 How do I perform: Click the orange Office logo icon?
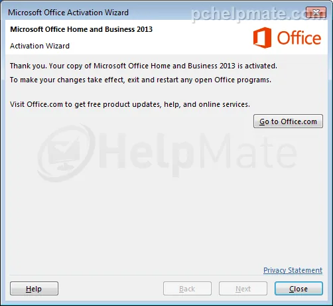point(262,38)
